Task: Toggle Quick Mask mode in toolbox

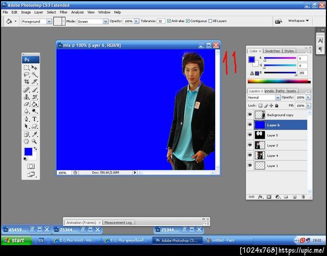Action: [x=31, y=166]
